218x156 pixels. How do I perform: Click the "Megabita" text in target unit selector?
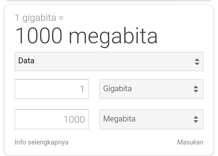pos(119,119)
